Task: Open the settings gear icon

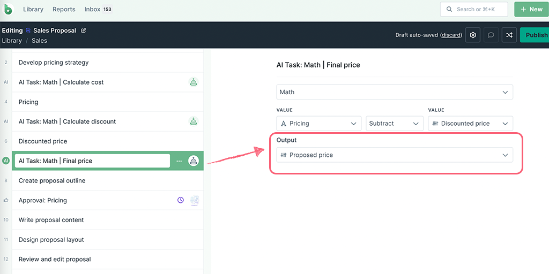Action: click(472, 35)
